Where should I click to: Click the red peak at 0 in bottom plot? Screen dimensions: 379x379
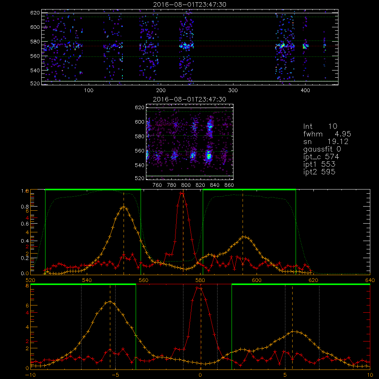click(199, 288)
